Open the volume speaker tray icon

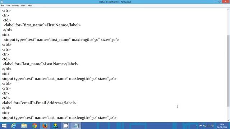pos(212,126)
